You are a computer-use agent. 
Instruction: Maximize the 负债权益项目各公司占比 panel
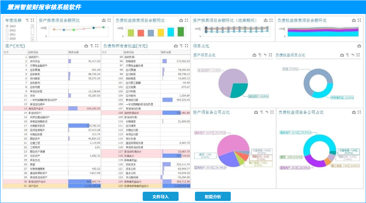[358, 112]
